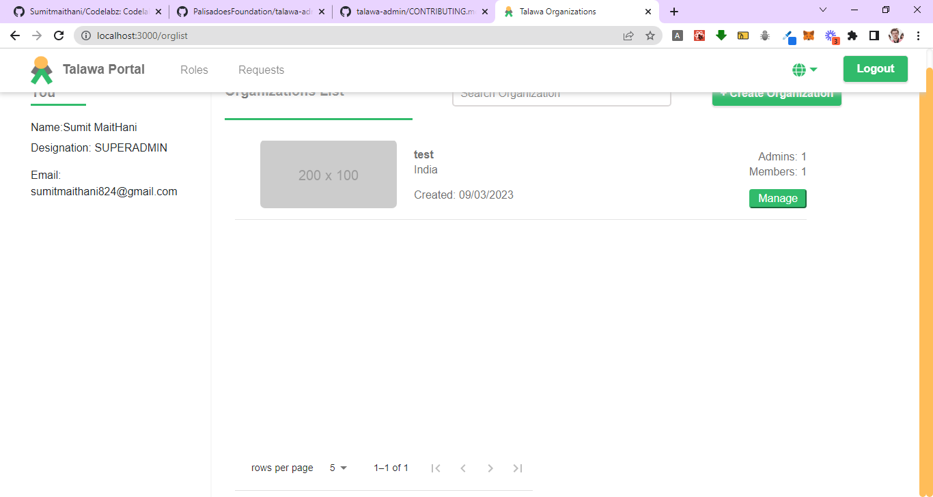The width and height of the screenshot is (933, 497).
Task: Click the Logout button
Action: click(875, 69)
